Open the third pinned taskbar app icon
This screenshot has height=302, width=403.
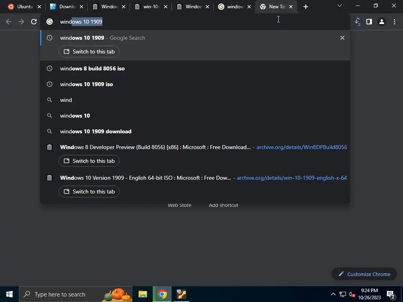[181, 294]
